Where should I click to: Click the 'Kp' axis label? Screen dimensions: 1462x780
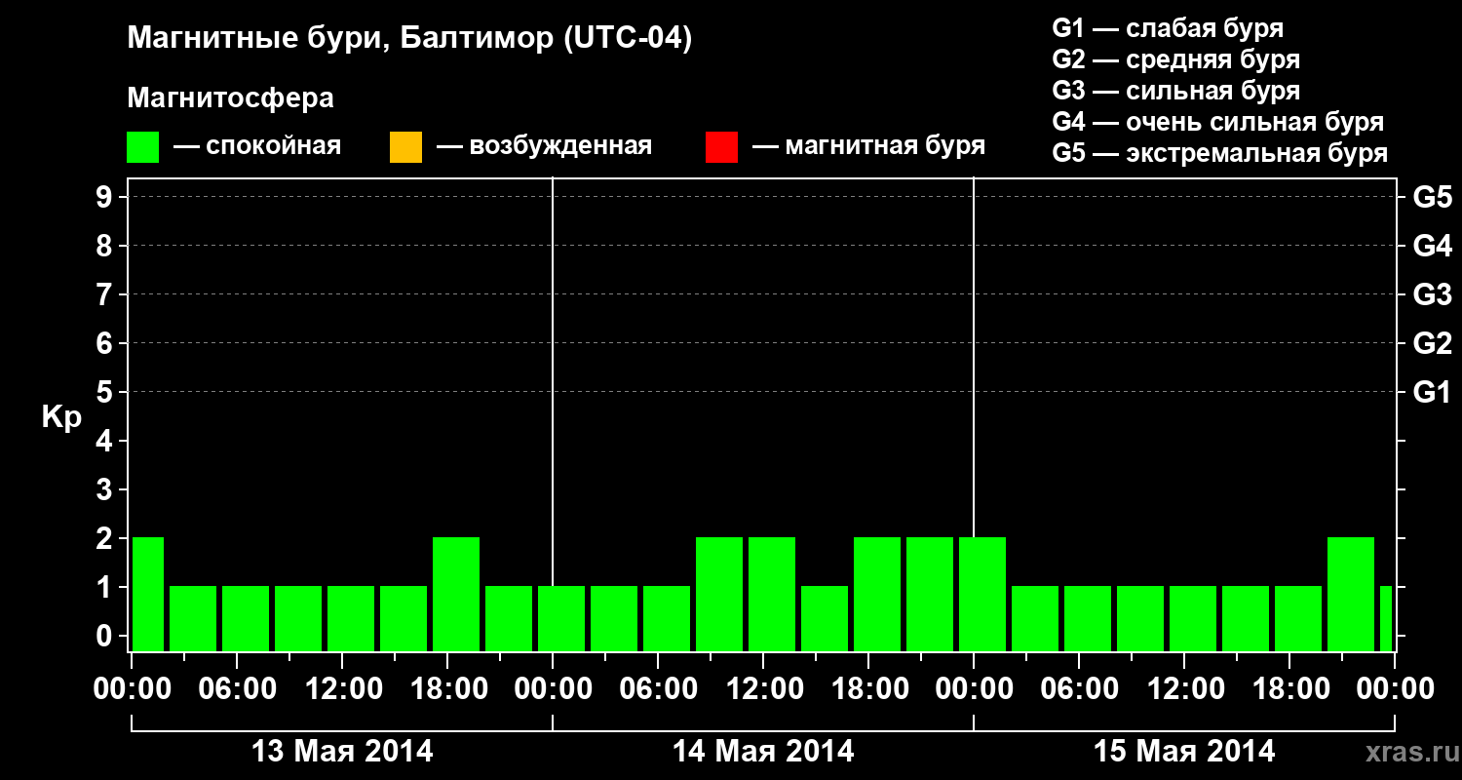(61, 417)
